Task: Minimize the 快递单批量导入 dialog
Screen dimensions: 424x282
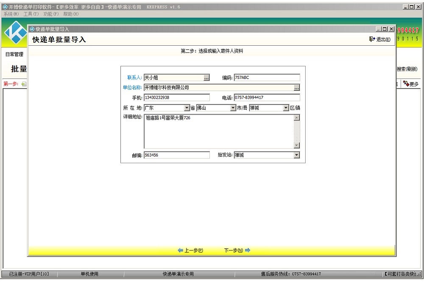Action: tap(379, 29)
